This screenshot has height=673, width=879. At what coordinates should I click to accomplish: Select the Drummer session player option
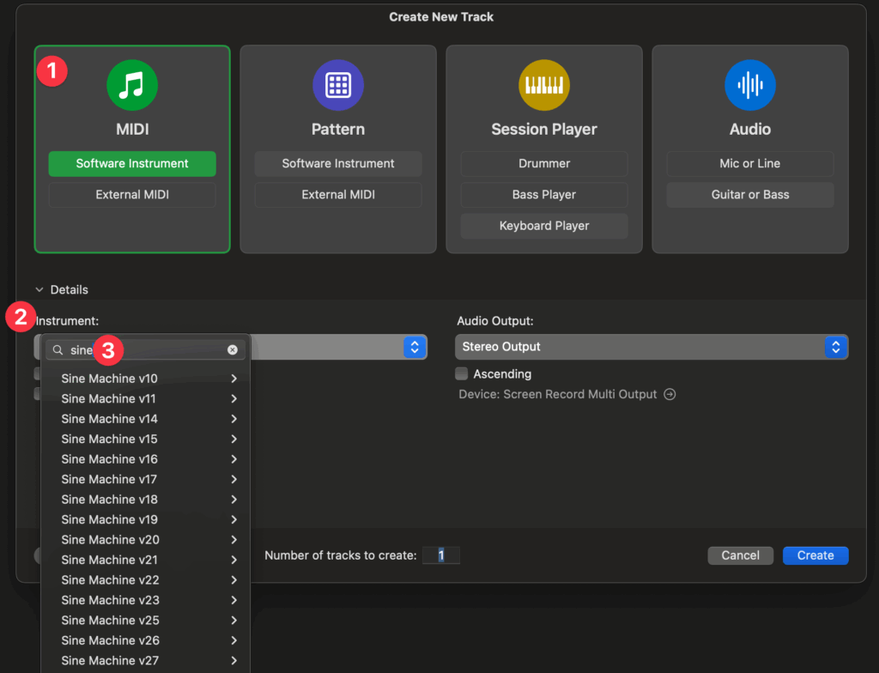click(544, 164)
